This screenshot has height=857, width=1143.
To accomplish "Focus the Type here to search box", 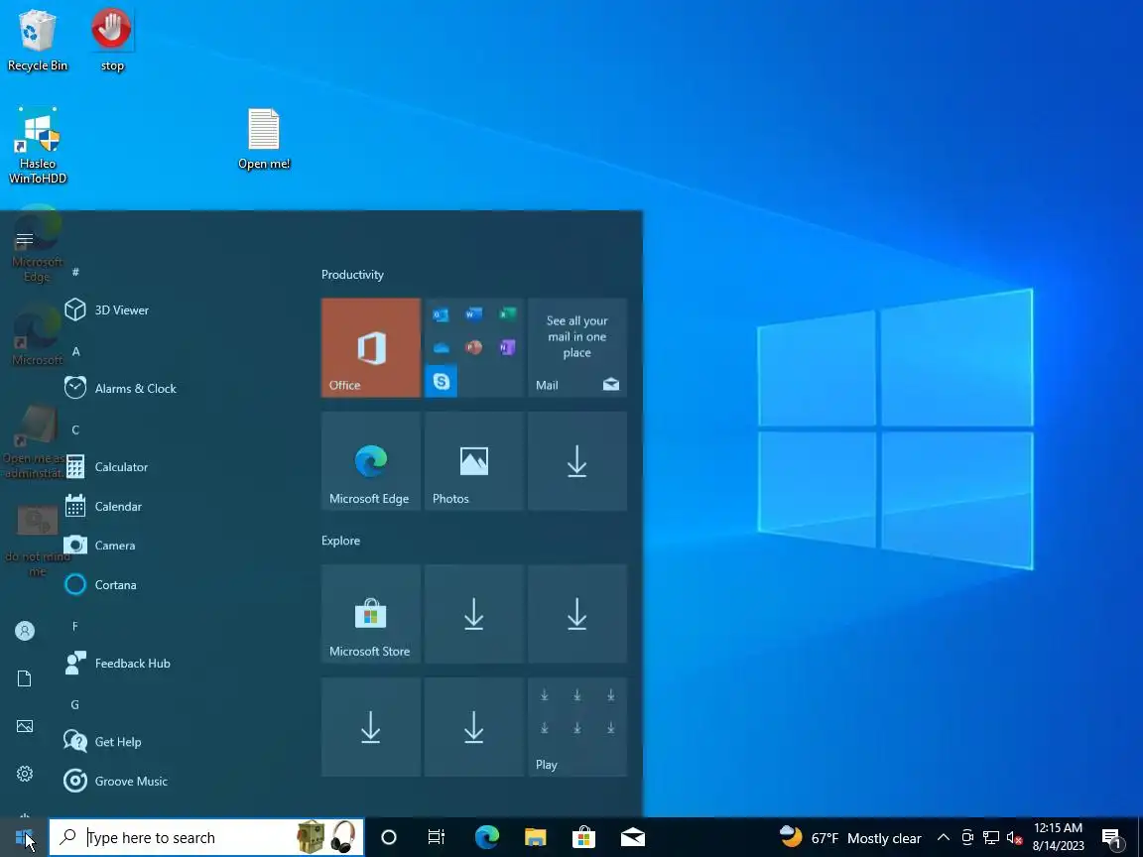I will (x=206, y=837).
